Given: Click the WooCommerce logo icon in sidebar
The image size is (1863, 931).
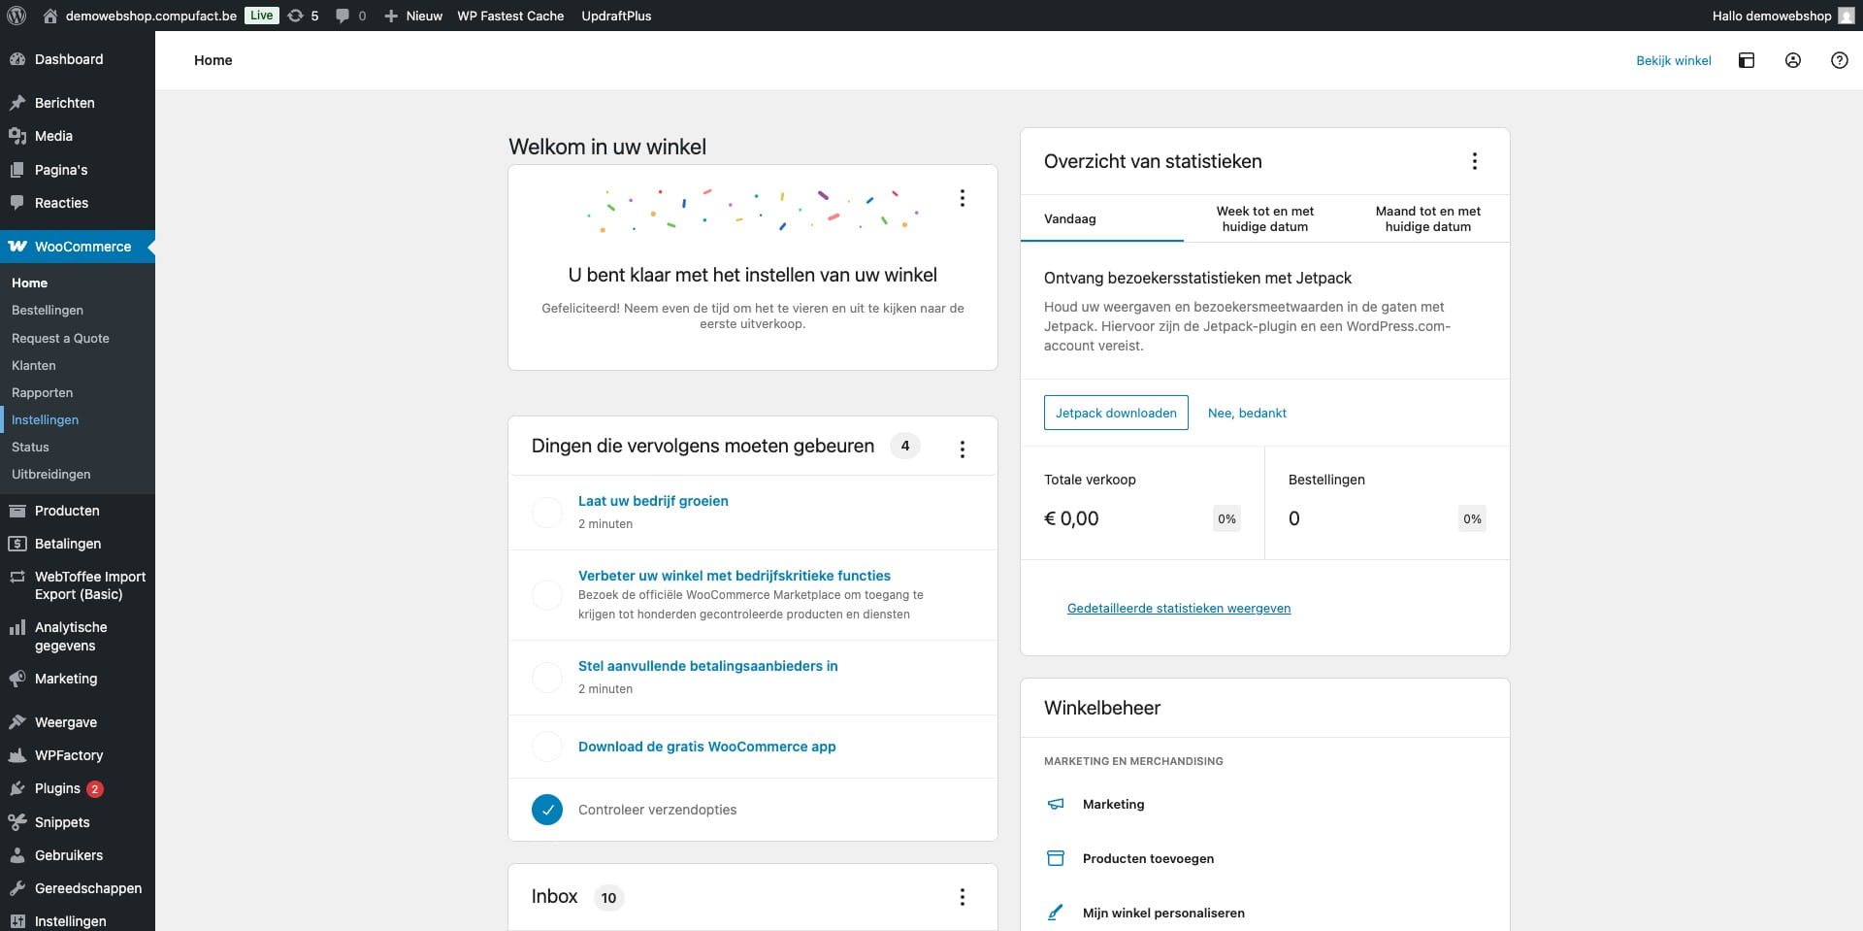Looking at the screenshot, I should tap(17, 247).
